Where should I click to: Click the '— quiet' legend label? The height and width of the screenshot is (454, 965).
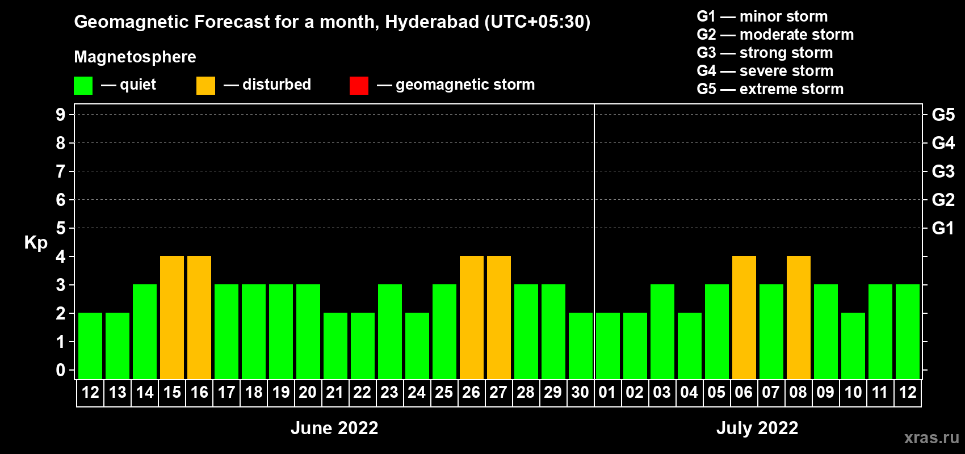[x=128, y=85]
